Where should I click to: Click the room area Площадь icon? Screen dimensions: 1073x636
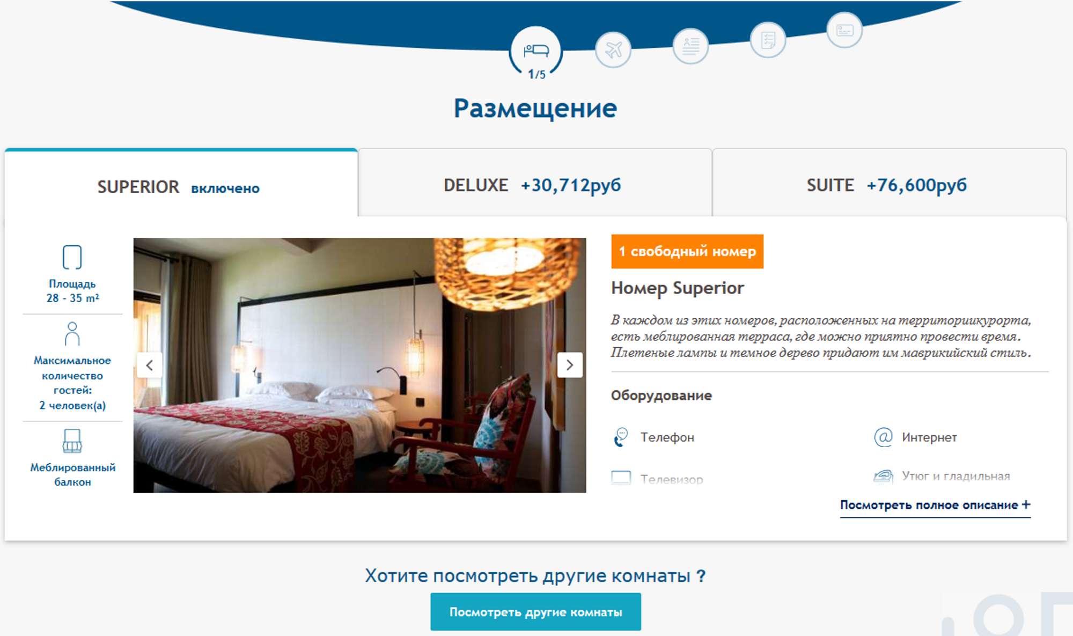[x=72, y=257]
